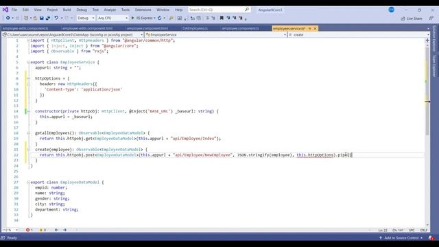The width and height of the screenshot is (439, 247).
Task: Start debugging with IIS Express play button
Action: [132, 19]
